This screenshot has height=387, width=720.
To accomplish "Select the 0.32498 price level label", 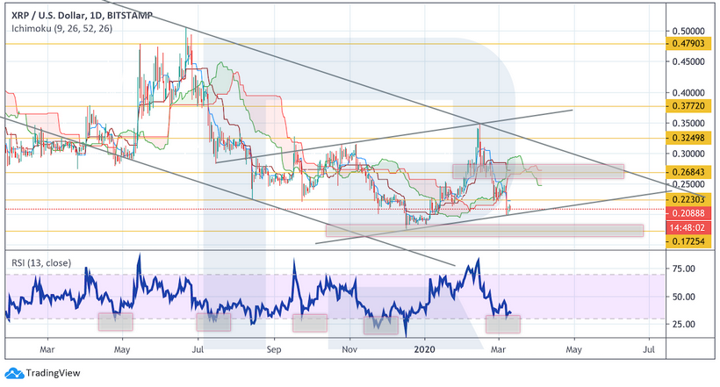I will pyautogui.click(x=688, y=139).
